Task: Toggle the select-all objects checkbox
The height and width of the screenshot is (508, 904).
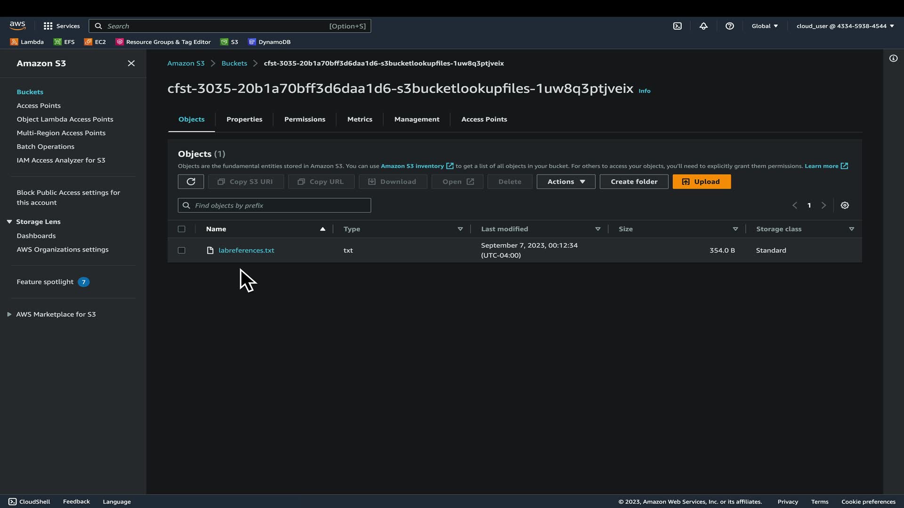Action: 181,229
